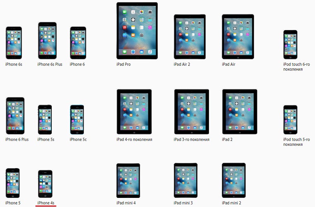
Task: Click "iPod touch 6-го поколения" label
Action: point(296,67)
